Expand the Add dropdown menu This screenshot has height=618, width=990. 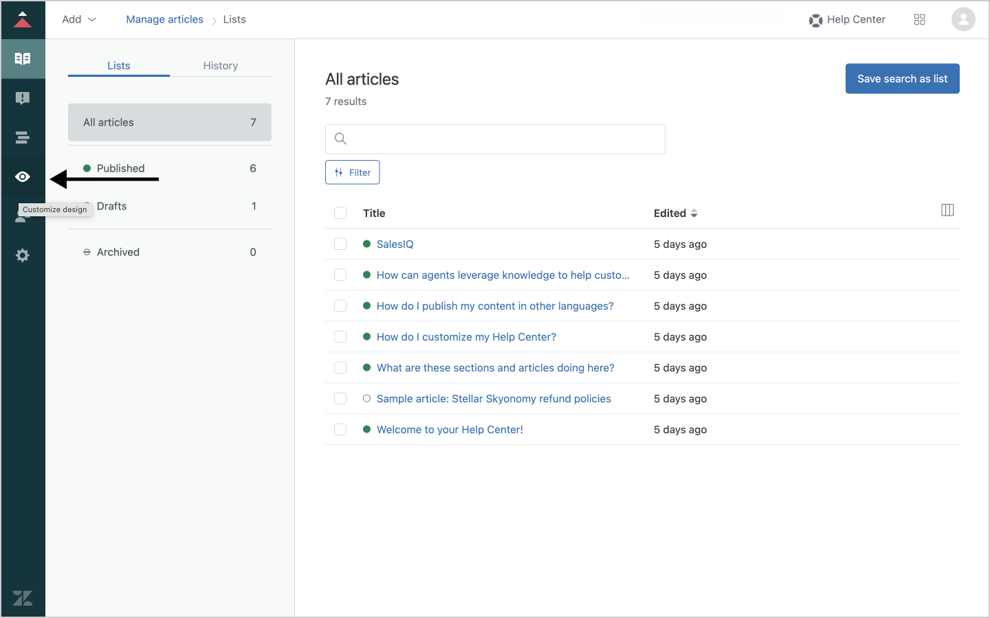78,20
